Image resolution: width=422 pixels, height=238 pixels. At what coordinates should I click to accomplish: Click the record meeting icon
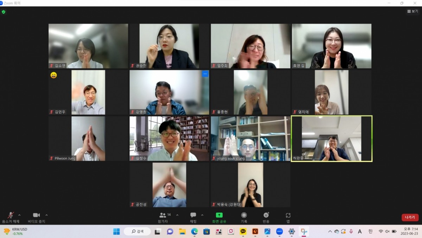(x=244, y=215)
